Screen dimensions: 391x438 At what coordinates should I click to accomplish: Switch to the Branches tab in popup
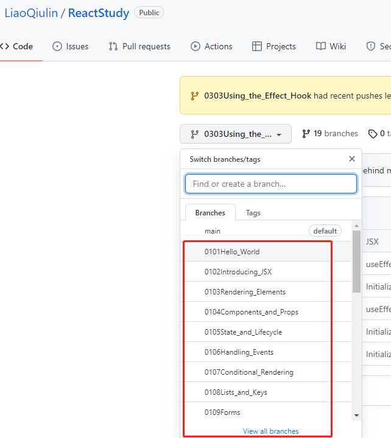tap(210, 213)
